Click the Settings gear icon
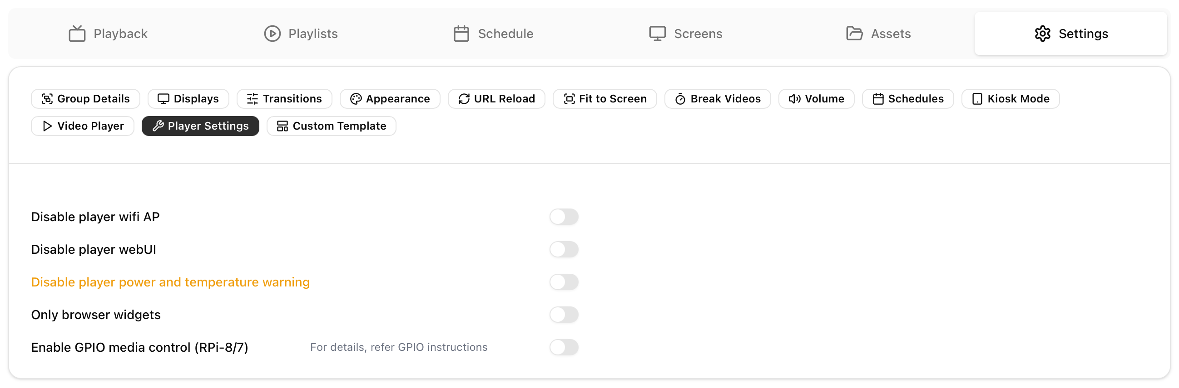Screen dimensions: 1179x388 pos(1042,34)
